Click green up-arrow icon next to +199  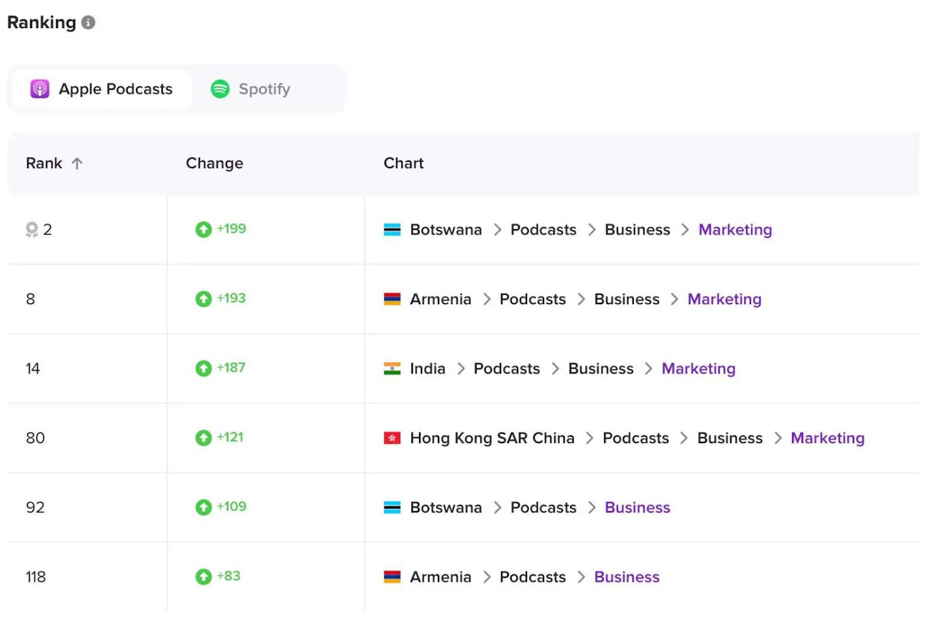204,230
